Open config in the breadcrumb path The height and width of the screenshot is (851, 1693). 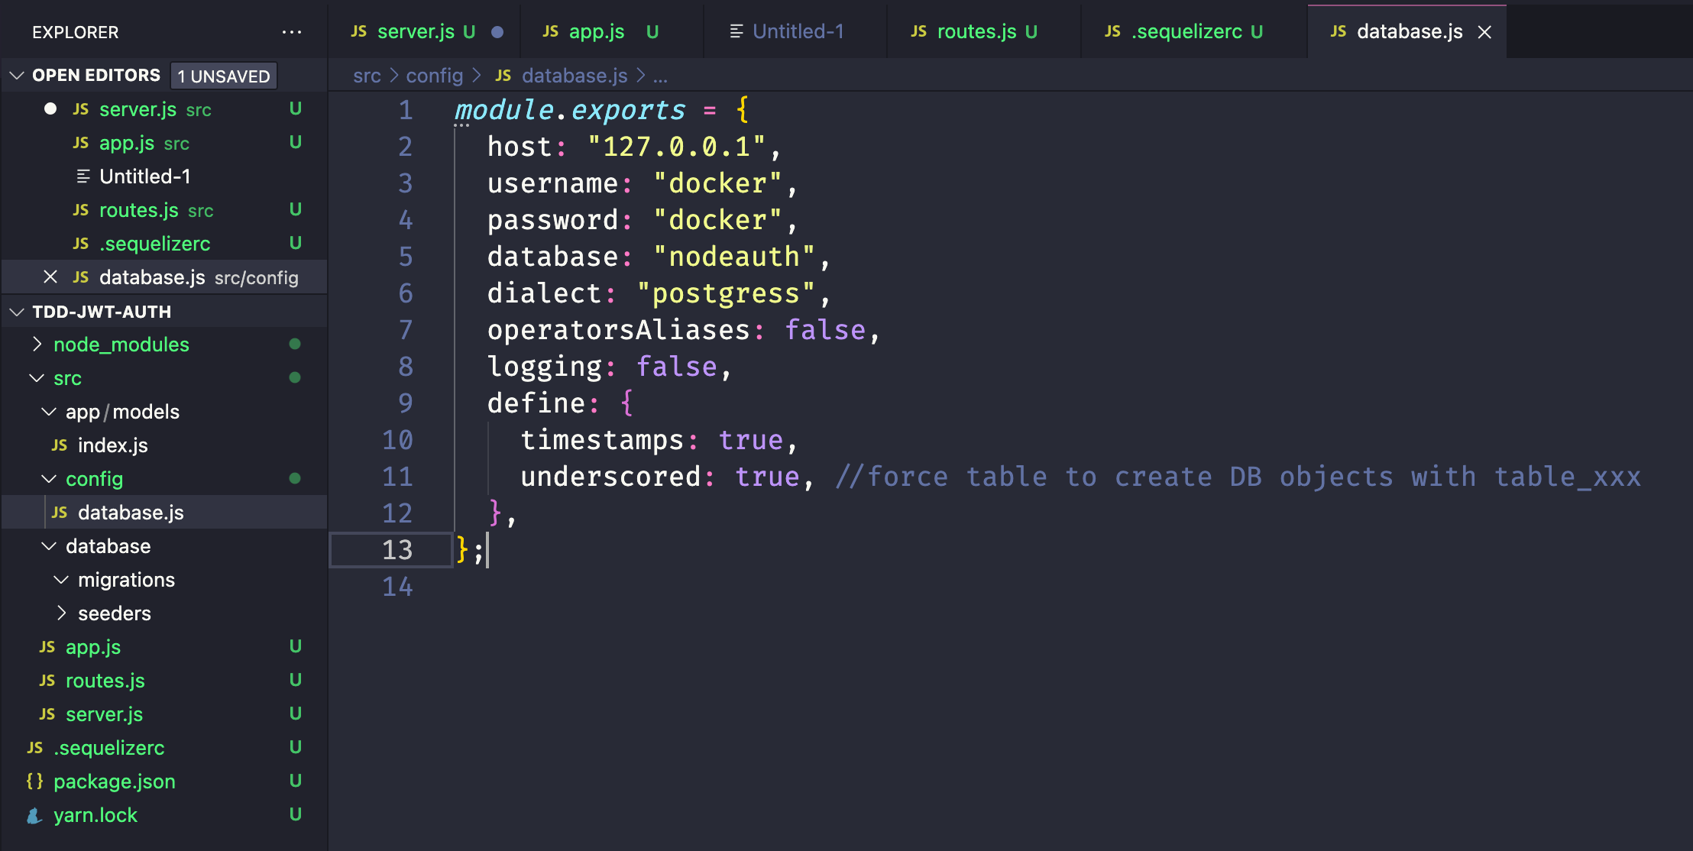(434, 76)
